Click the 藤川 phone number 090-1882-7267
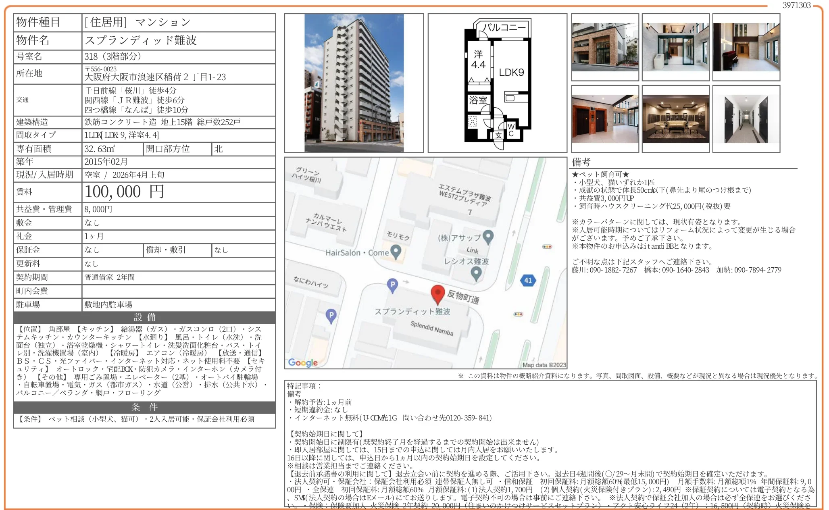 tap(613, 270)
